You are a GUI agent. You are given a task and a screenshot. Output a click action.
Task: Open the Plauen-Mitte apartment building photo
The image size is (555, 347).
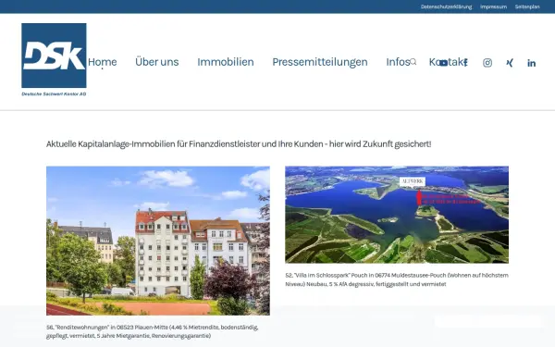(158, 241)
